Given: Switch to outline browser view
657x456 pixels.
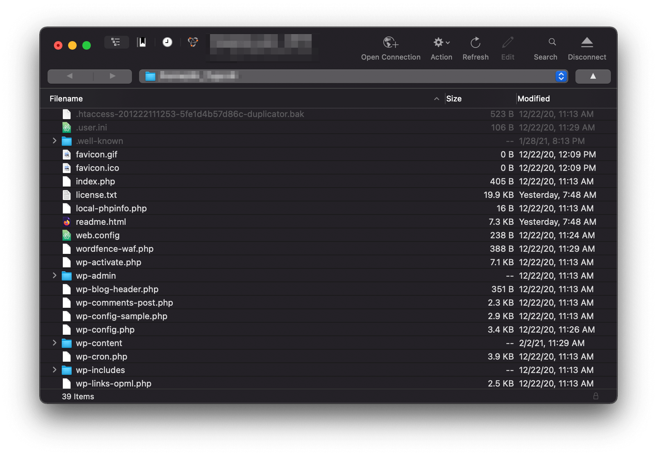Looking at the screenshot, I should [116, 42].
